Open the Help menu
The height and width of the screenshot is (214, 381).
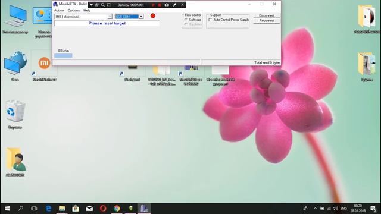(87, 10)
